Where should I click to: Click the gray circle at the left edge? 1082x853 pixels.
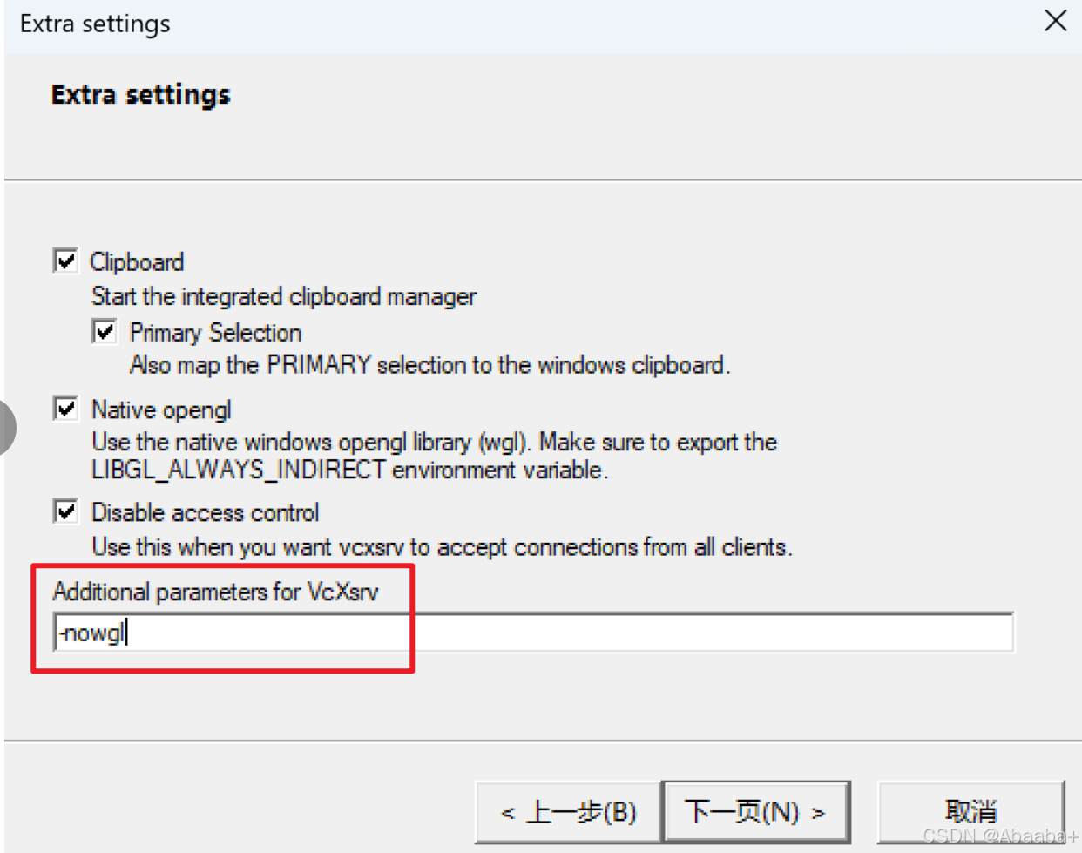click(6, 427)
